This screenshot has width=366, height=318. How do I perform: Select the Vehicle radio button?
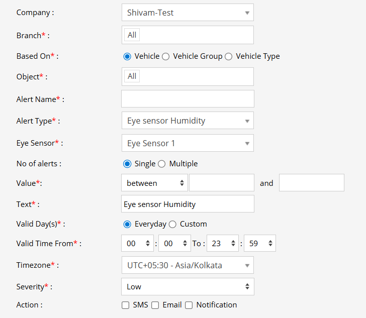click(127, 56)
